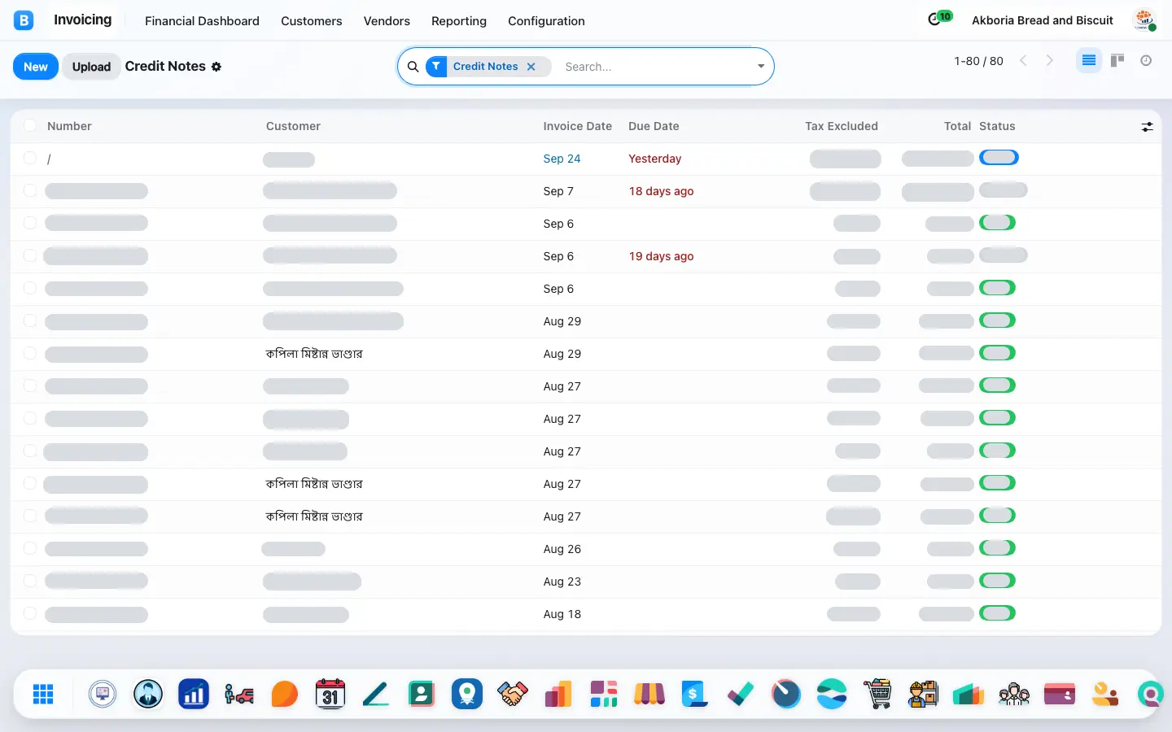Screen dimensions: 1172x732
Task: Open Credit Notes gear actions menu
Action: (216, 67)
